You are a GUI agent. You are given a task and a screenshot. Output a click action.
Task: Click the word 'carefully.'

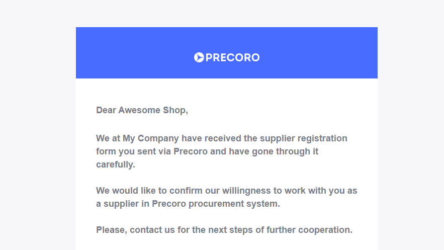pos(116,164)
